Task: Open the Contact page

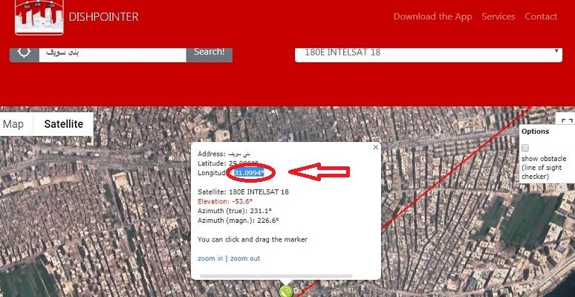Action: click(541, 16)
